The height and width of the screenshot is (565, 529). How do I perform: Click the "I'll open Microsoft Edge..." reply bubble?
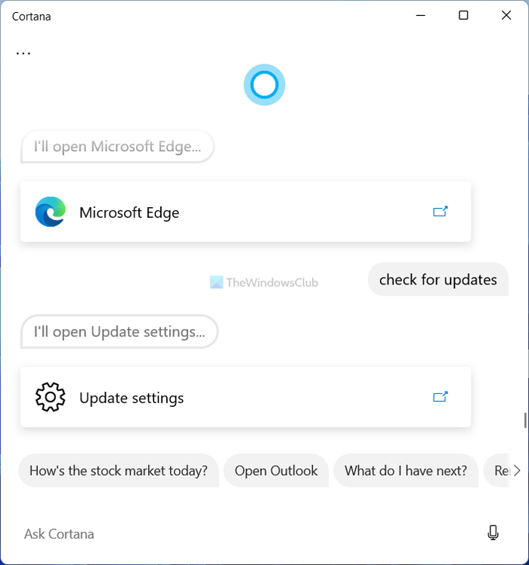click(118, 147)
